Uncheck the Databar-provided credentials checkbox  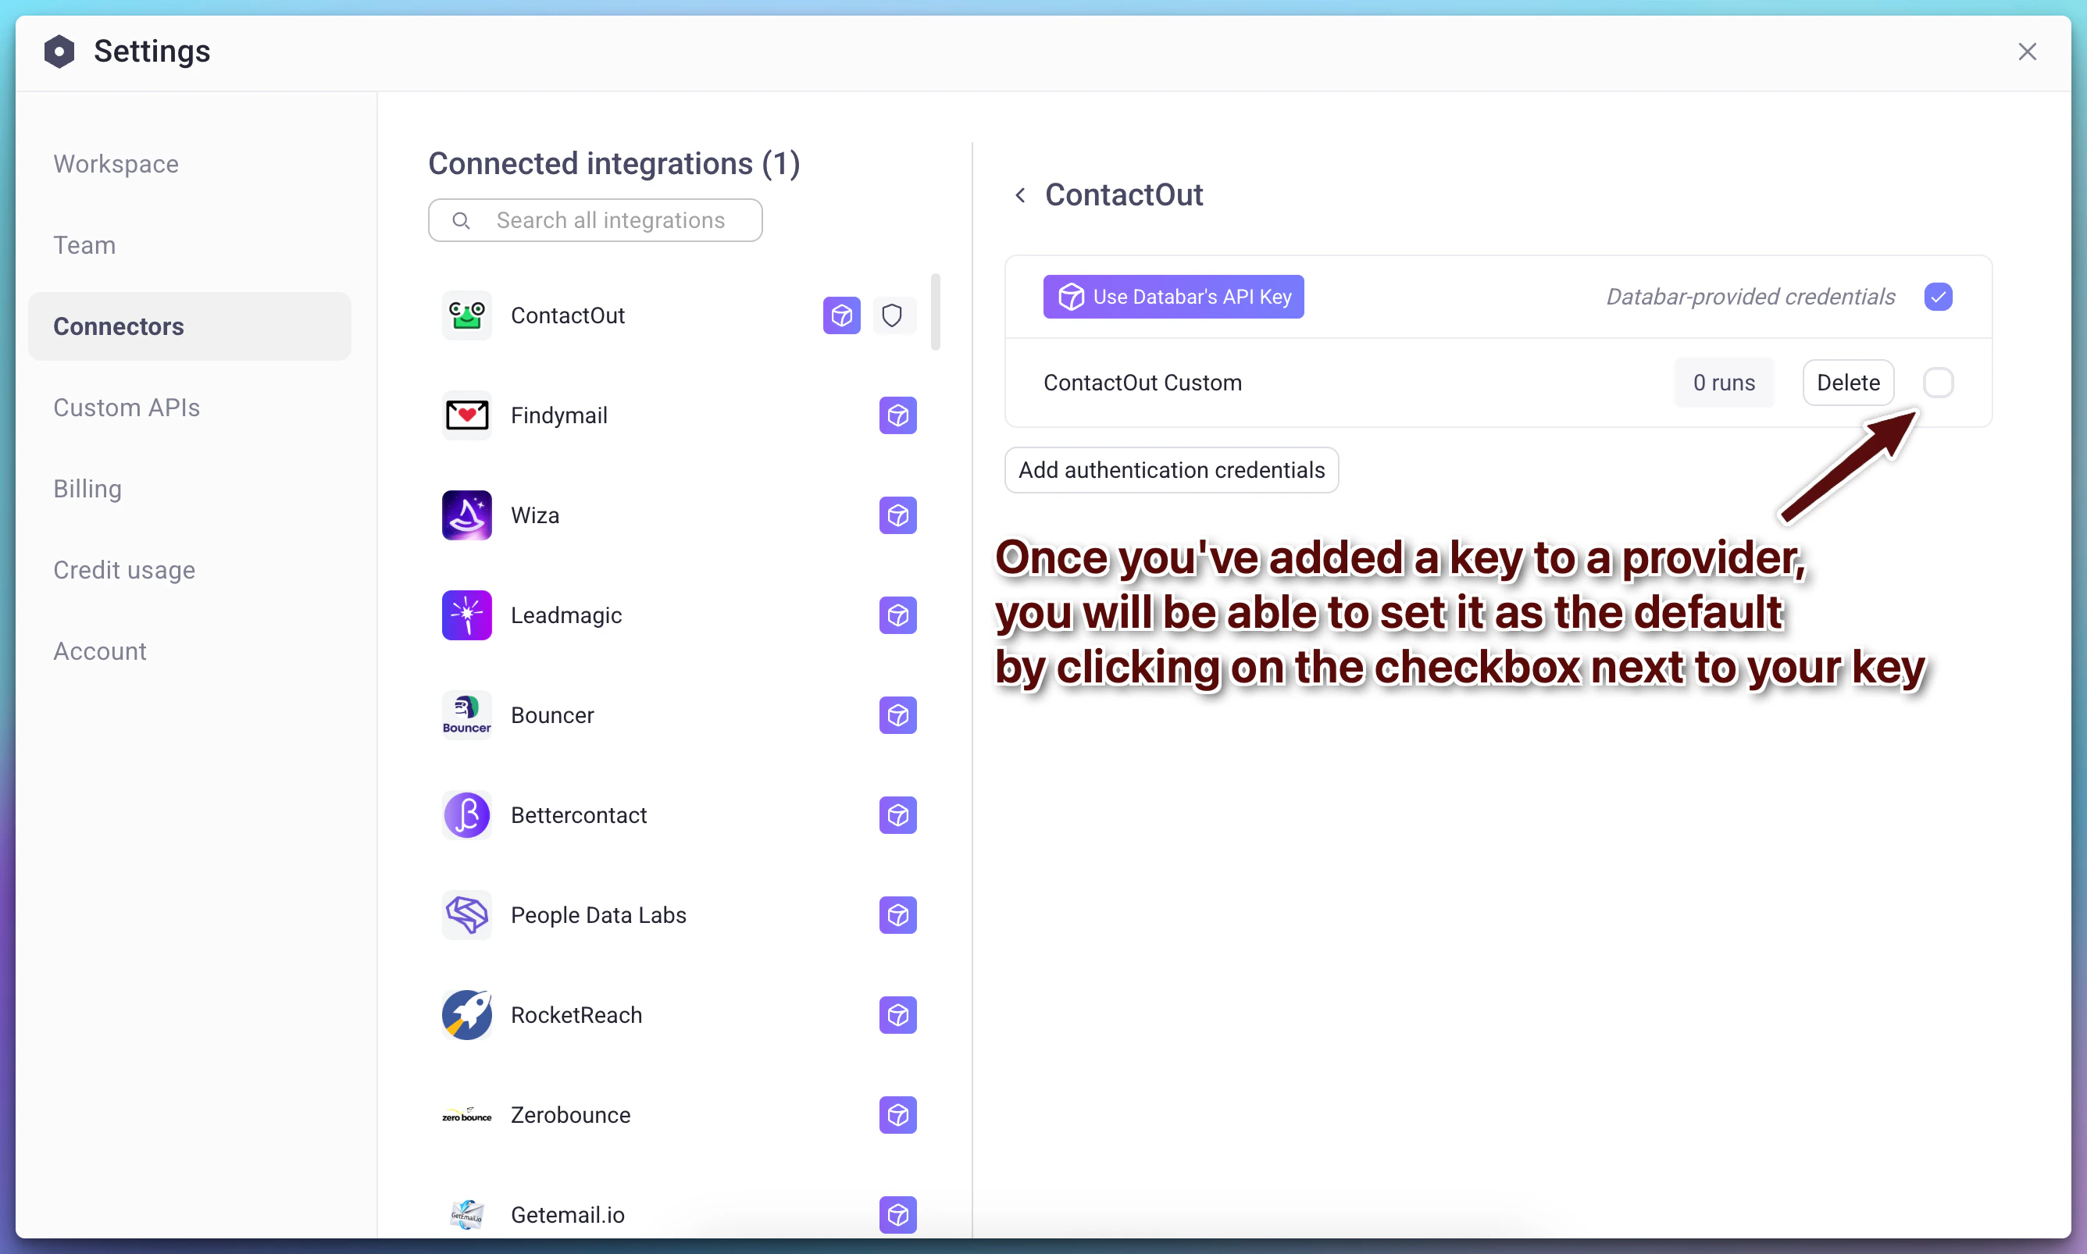[x=1939, y=297]
